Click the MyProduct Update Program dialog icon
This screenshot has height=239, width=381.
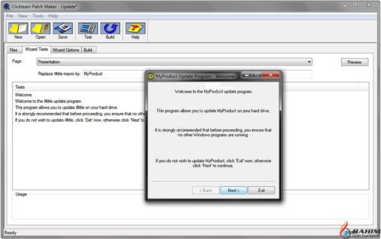[150, 76]
